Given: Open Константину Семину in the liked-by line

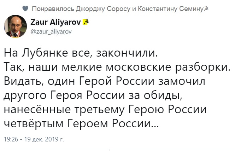Looking at the screenshot, I should click(x=169, y=8).
